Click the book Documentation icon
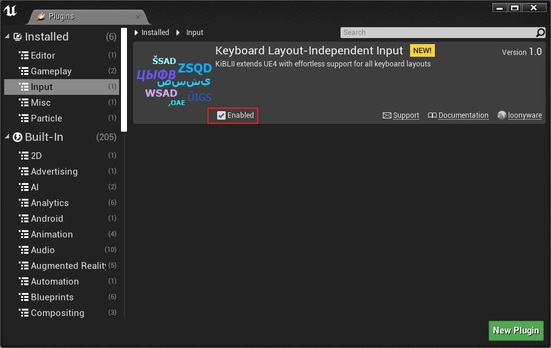Screen dimensions: 551x348 click(x=432, y=115)
